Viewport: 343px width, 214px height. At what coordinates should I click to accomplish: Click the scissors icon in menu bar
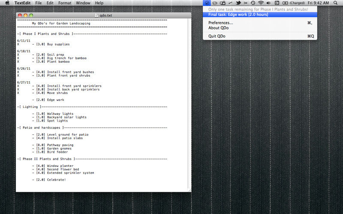pyautogui.click(x=245, y=3)
